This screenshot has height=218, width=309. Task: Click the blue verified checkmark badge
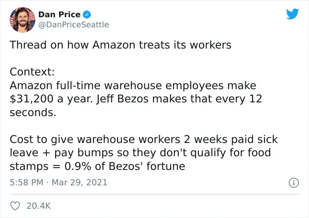87,15
